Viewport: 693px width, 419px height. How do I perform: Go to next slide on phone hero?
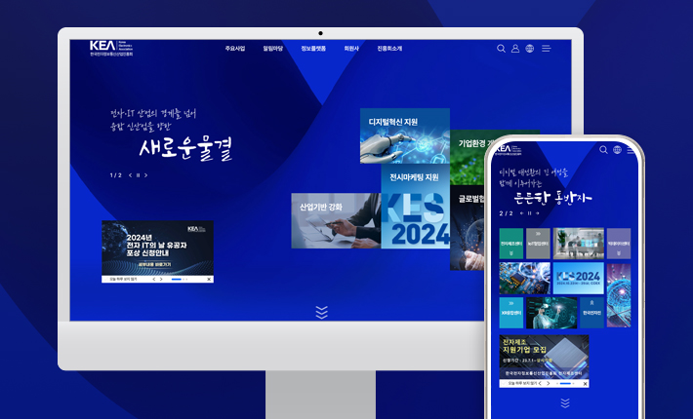tap(538, 213)
